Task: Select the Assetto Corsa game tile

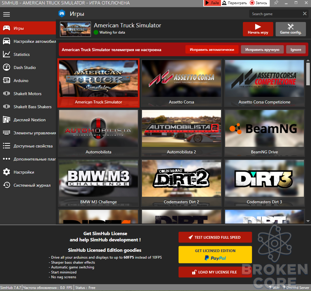Action: tap(181, 83)
